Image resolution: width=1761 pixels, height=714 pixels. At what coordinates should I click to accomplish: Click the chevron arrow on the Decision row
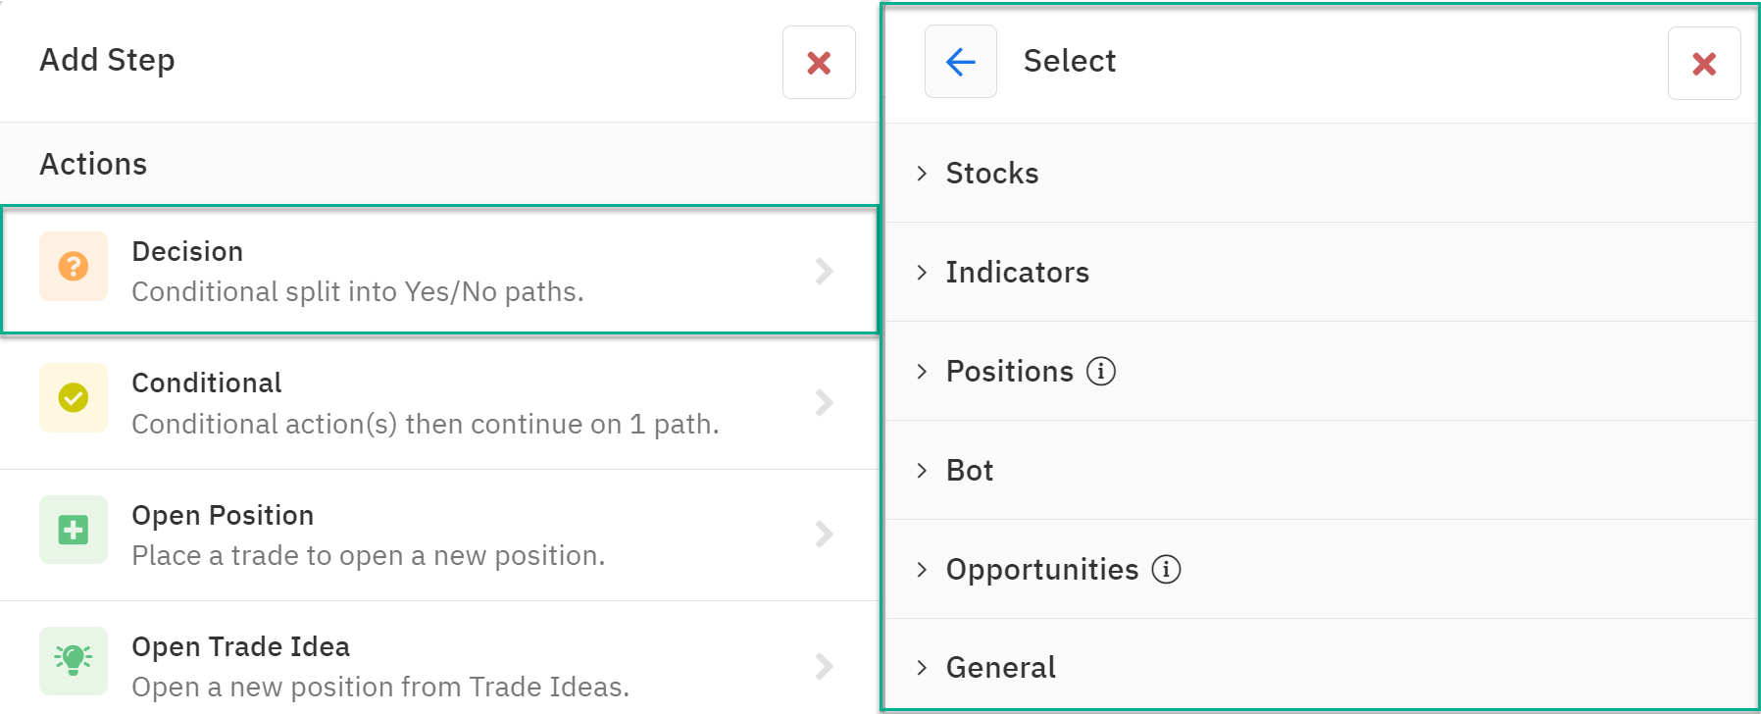[x=825, y=271]
